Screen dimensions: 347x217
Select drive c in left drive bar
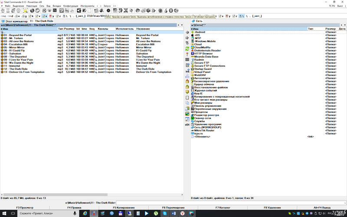tap(3, 16)
